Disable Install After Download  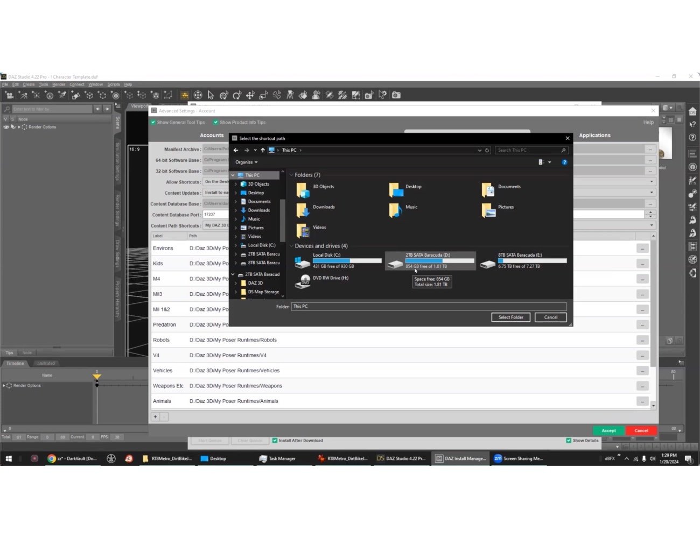(x=275, y=440)
